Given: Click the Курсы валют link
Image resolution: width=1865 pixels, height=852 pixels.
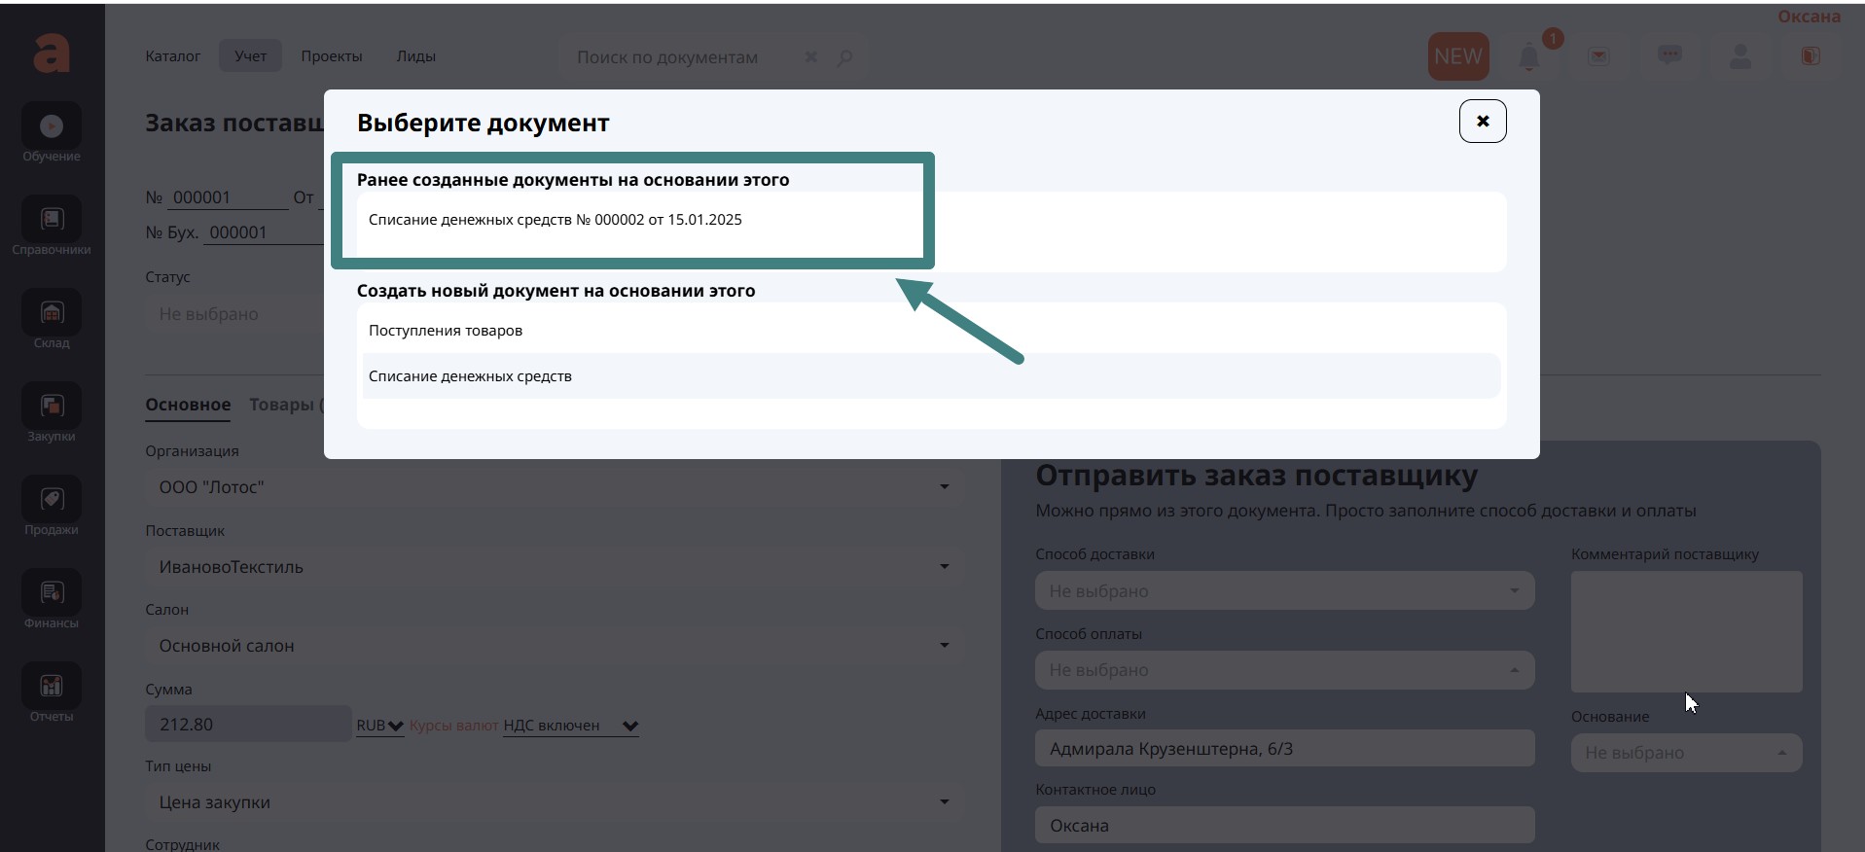Looking at the screenshot, I should click(x=453, y=726).
